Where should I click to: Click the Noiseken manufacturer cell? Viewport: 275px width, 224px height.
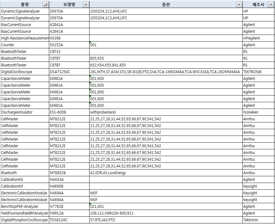[x=258, y=112]
